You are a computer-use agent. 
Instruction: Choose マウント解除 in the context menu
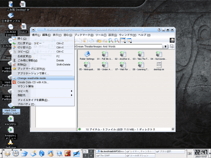point(43,86)
